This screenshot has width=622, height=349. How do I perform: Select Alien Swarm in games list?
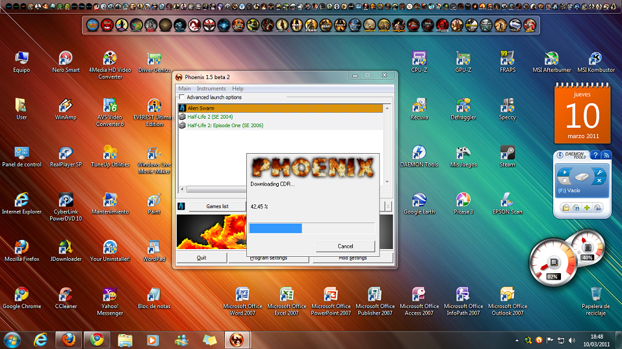point(281,108)
